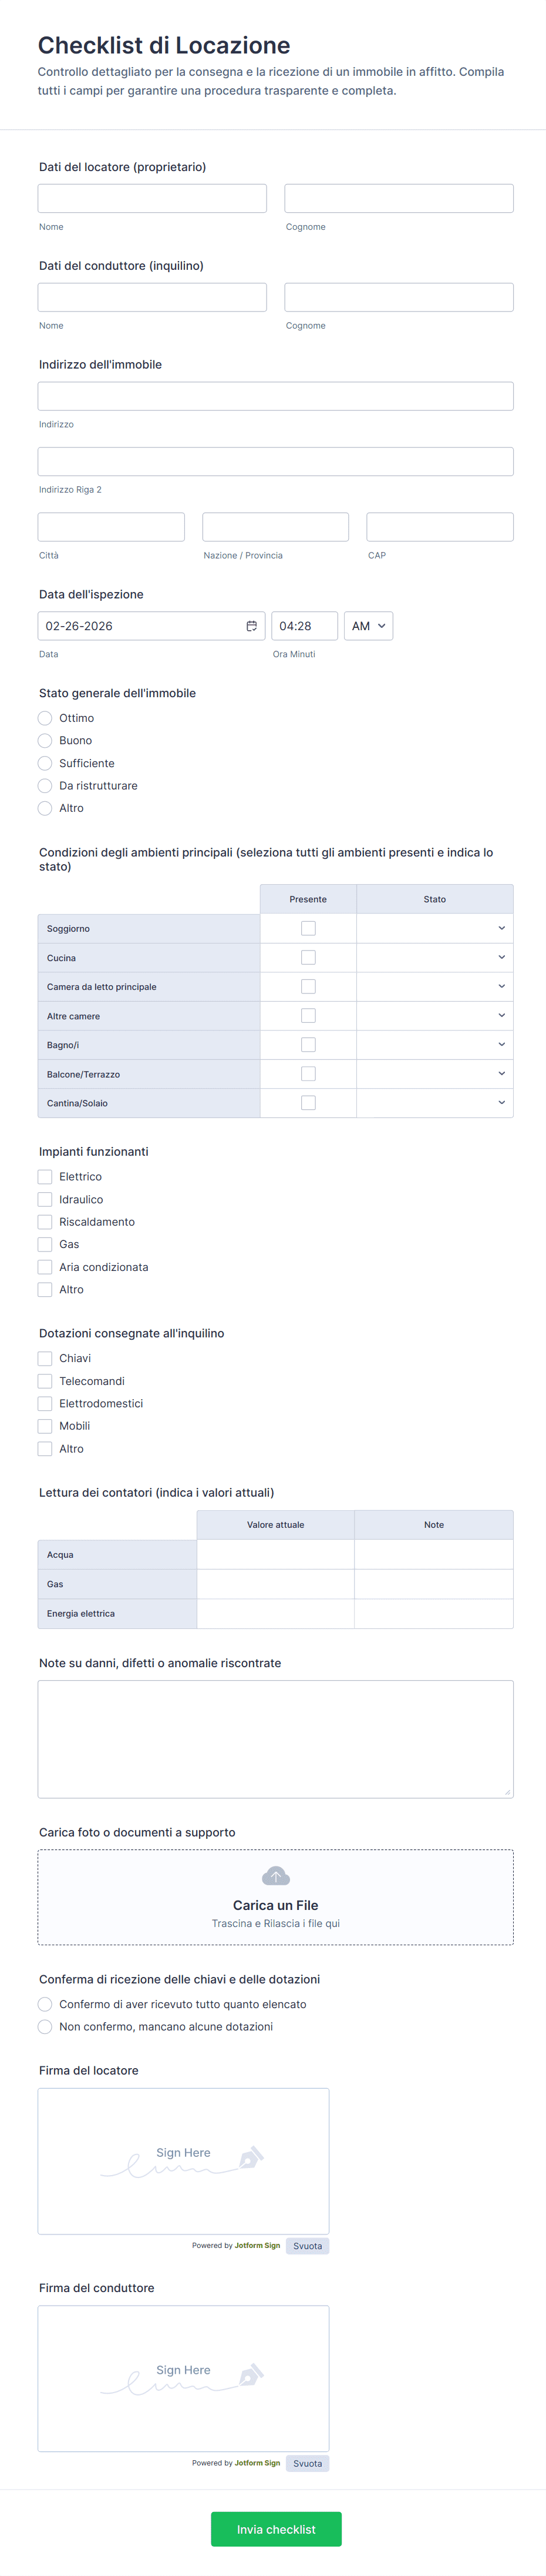The image size is (546, 2576).
Task: Select Confermo di aver ricevuto tutto option
Action: 45,2004
